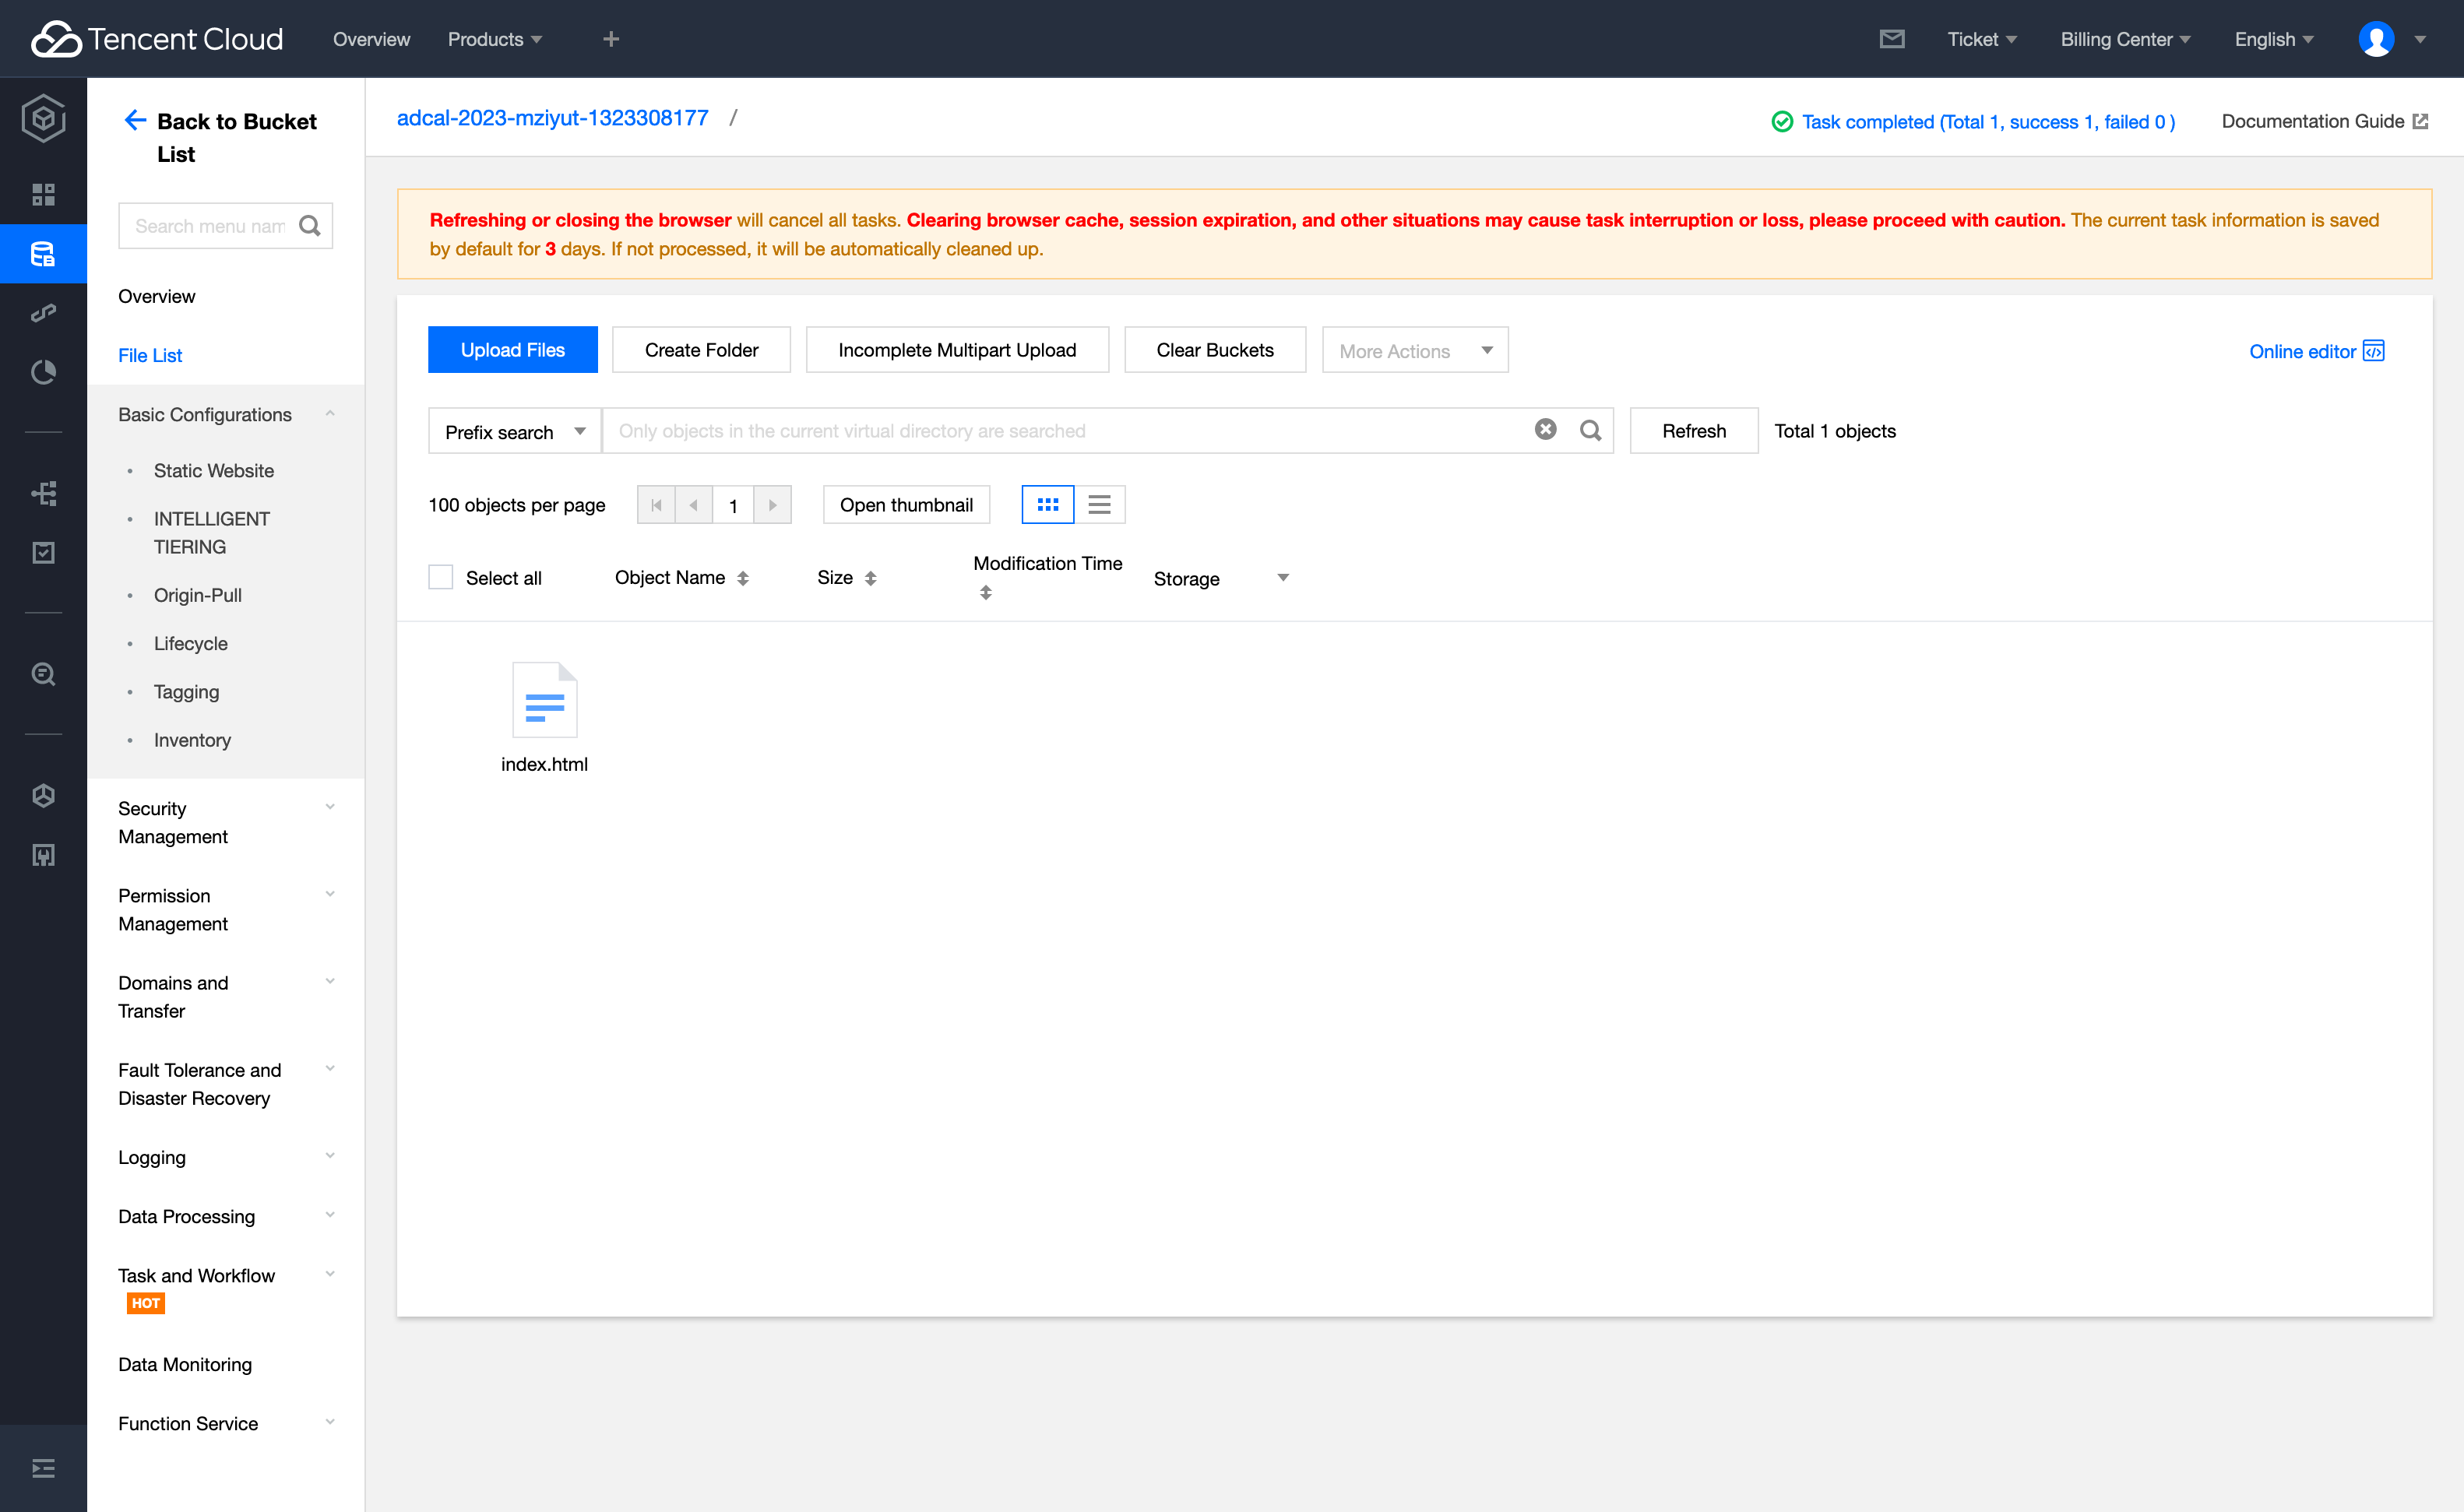
Task: Click the Open thumbnail button
Action: pos(906,505)
